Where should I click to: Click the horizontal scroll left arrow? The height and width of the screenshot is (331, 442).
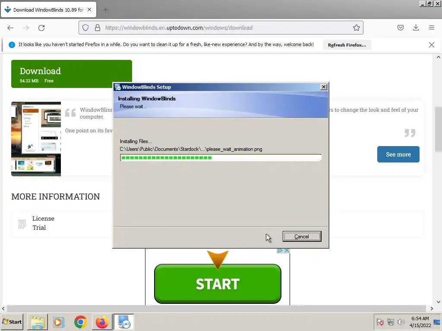coord(3,309)
